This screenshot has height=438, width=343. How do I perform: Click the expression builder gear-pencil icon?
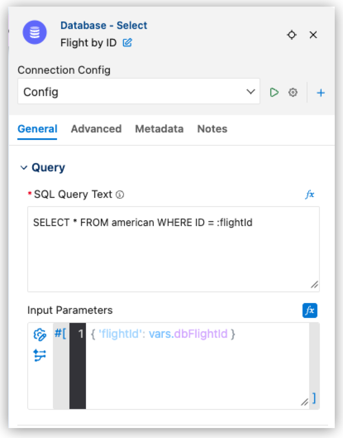click(40, 335)
